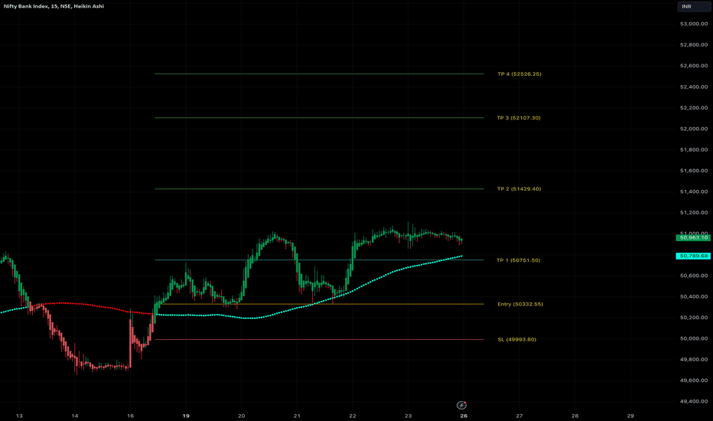Click the 50,200.00 price axis label
Viewport: 713px width, 421px height.
pos(694,318)
